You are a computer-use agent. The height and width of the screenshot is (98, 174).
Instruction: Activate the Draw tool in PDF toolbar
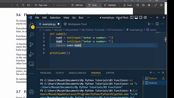92,5
